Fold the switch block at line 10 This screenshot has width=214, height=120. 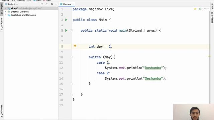tap(71, 57)
